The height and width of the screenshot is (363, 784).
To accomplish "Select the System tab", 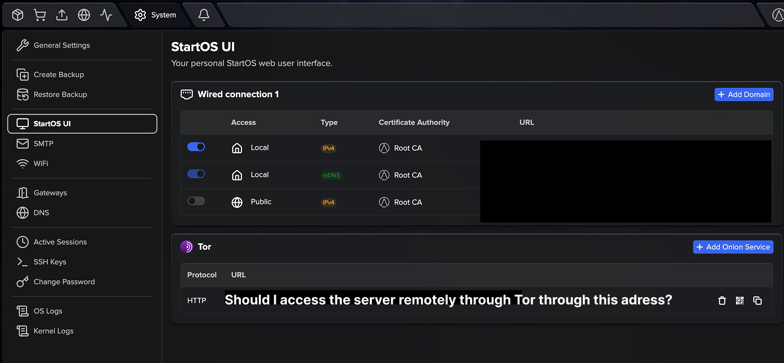I will (155, 15).
